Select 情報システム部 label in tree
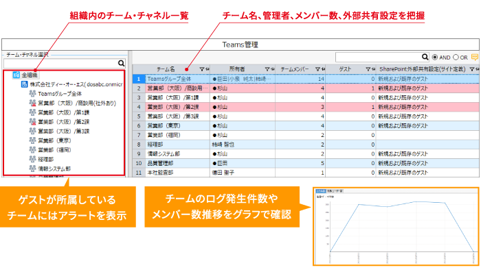Image resolution: width=481 pixels, height=272 pixels. tap(54, 169)
